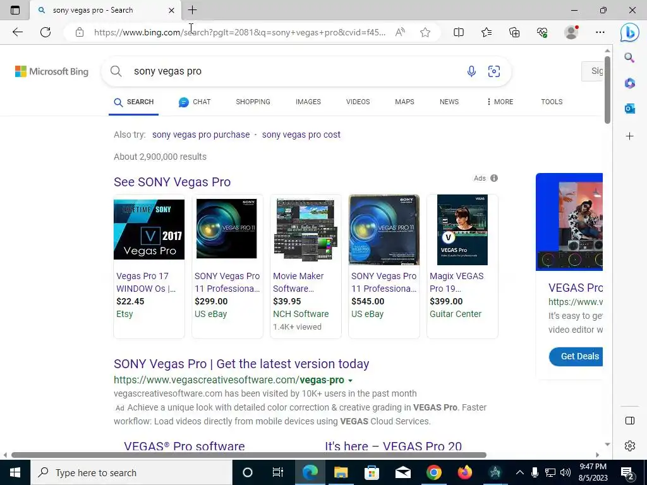
Task: Close the sony vegas pro tab
Action: click(x=172, y=10)
